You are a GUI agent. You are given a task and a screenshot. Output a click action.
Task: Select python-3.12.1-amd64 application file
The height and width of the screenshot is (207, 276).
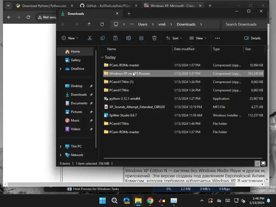(x=183, y=99)
